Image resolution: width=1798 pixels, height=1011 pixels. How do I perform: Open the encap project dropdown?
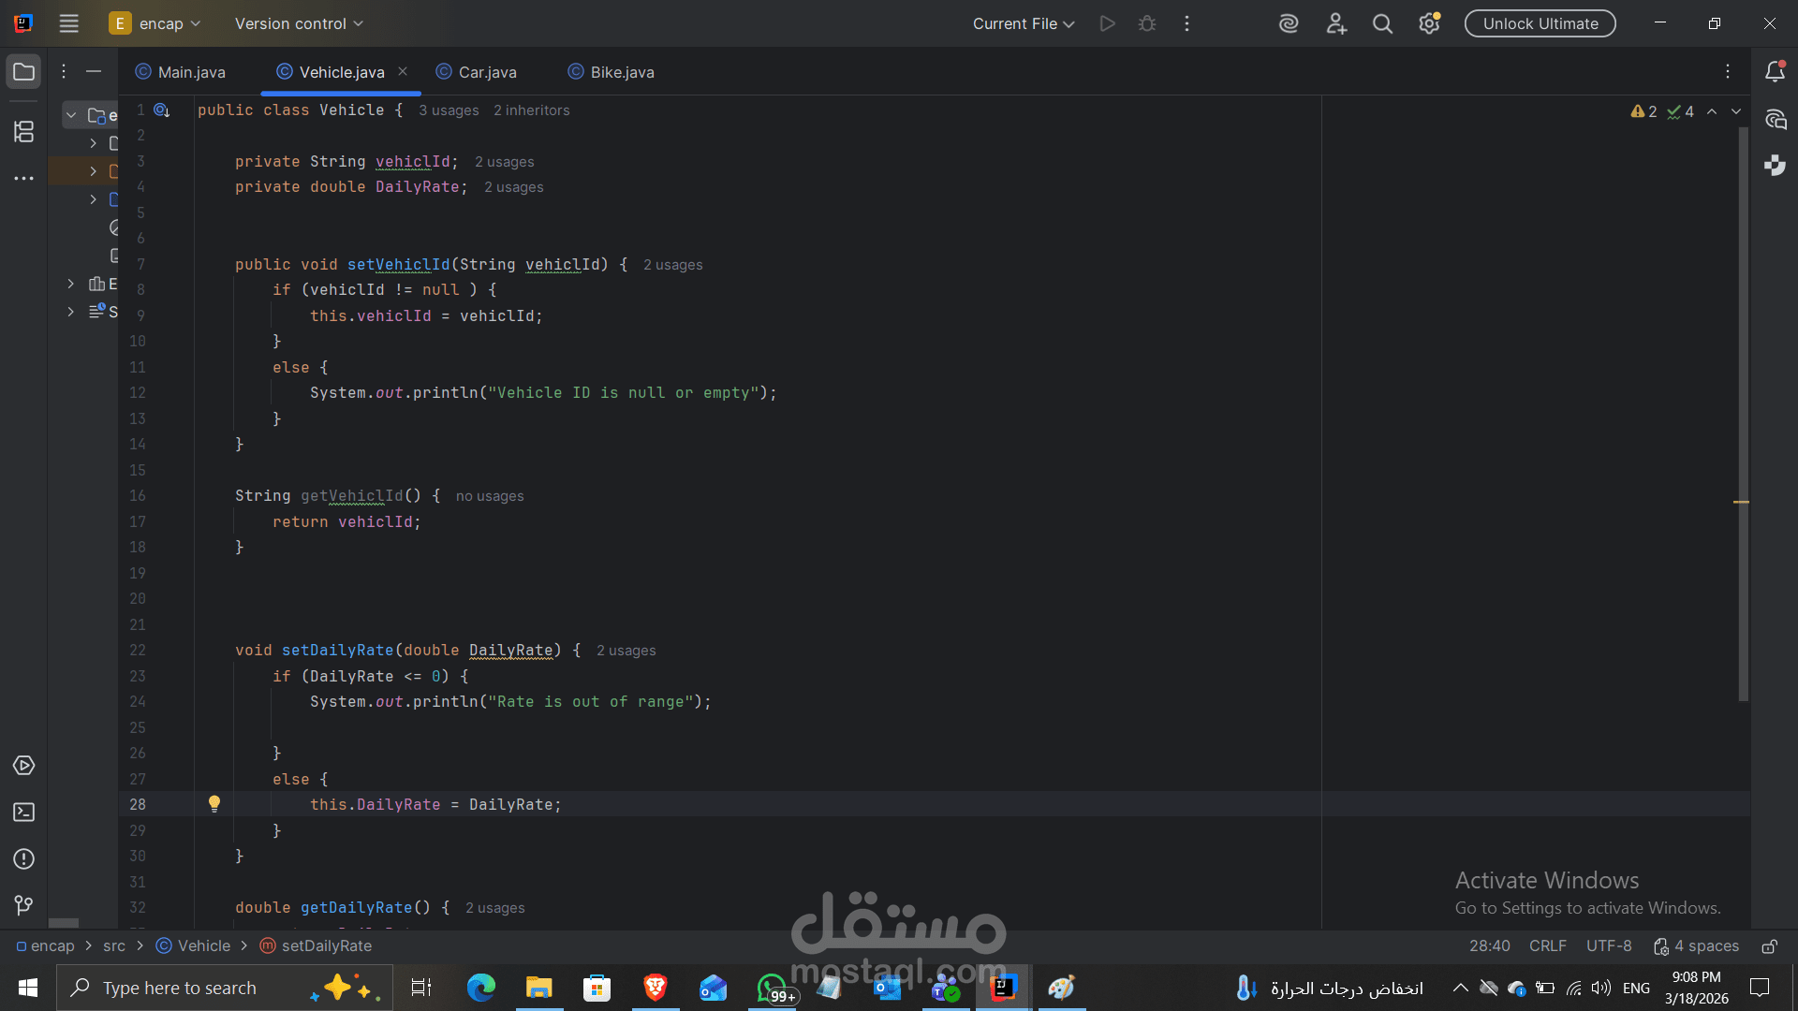pyautogui.click(x=155, y=23)
